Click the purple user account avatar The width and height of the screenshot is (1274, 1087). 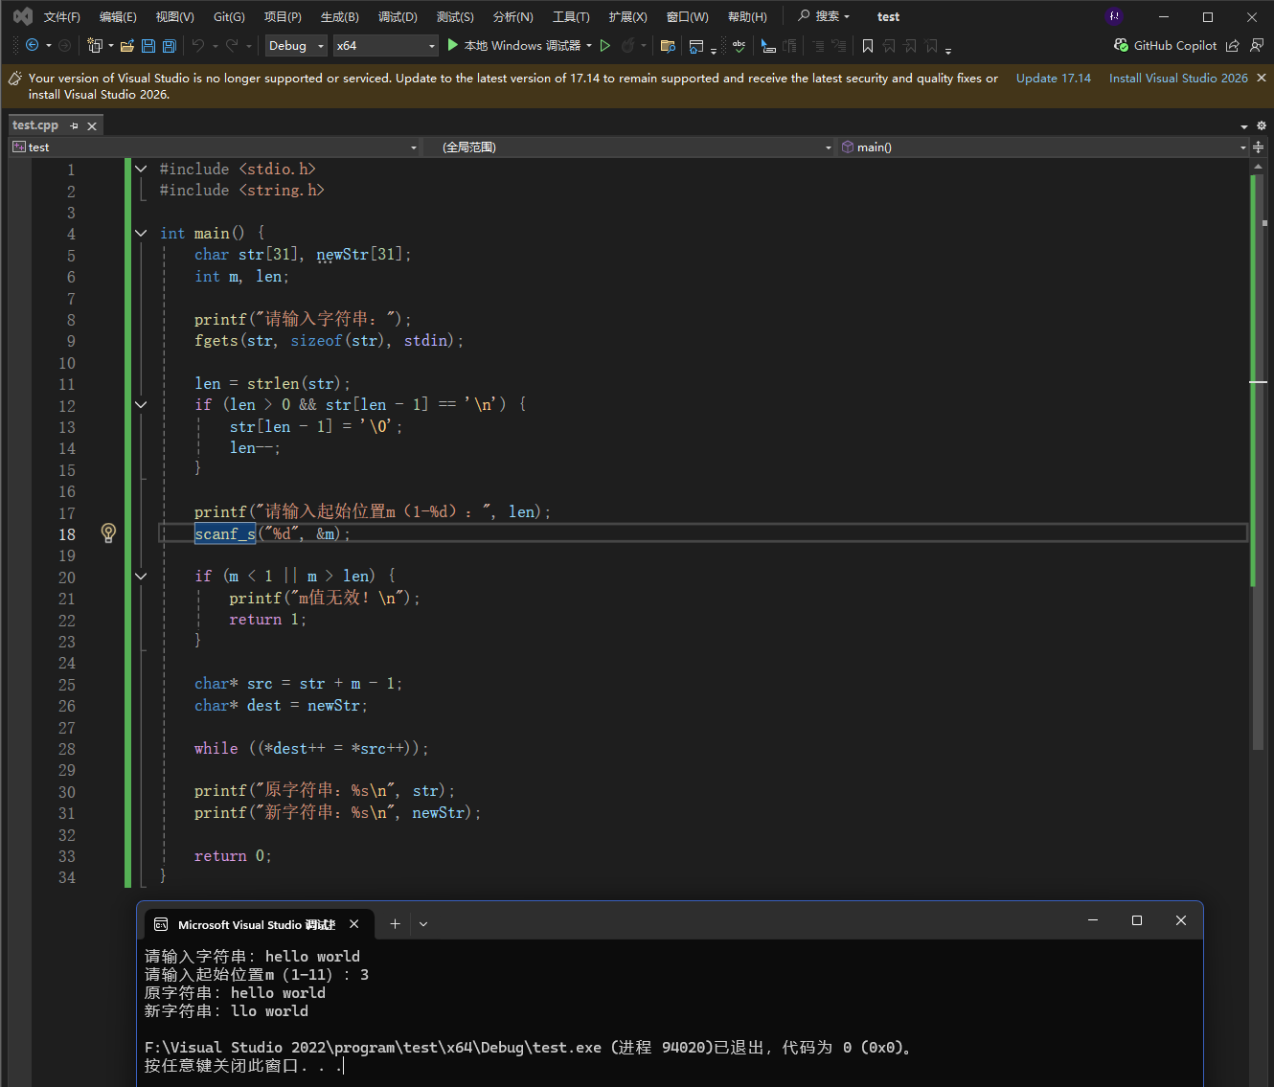pos(1114,16)
